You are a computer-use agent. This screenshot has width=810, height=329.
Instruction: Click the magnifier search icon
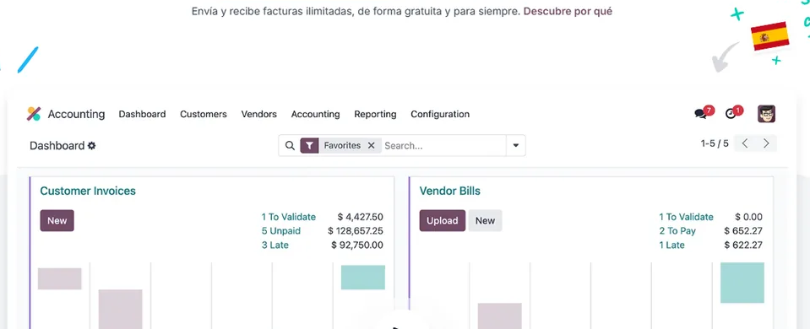[290, 145]
